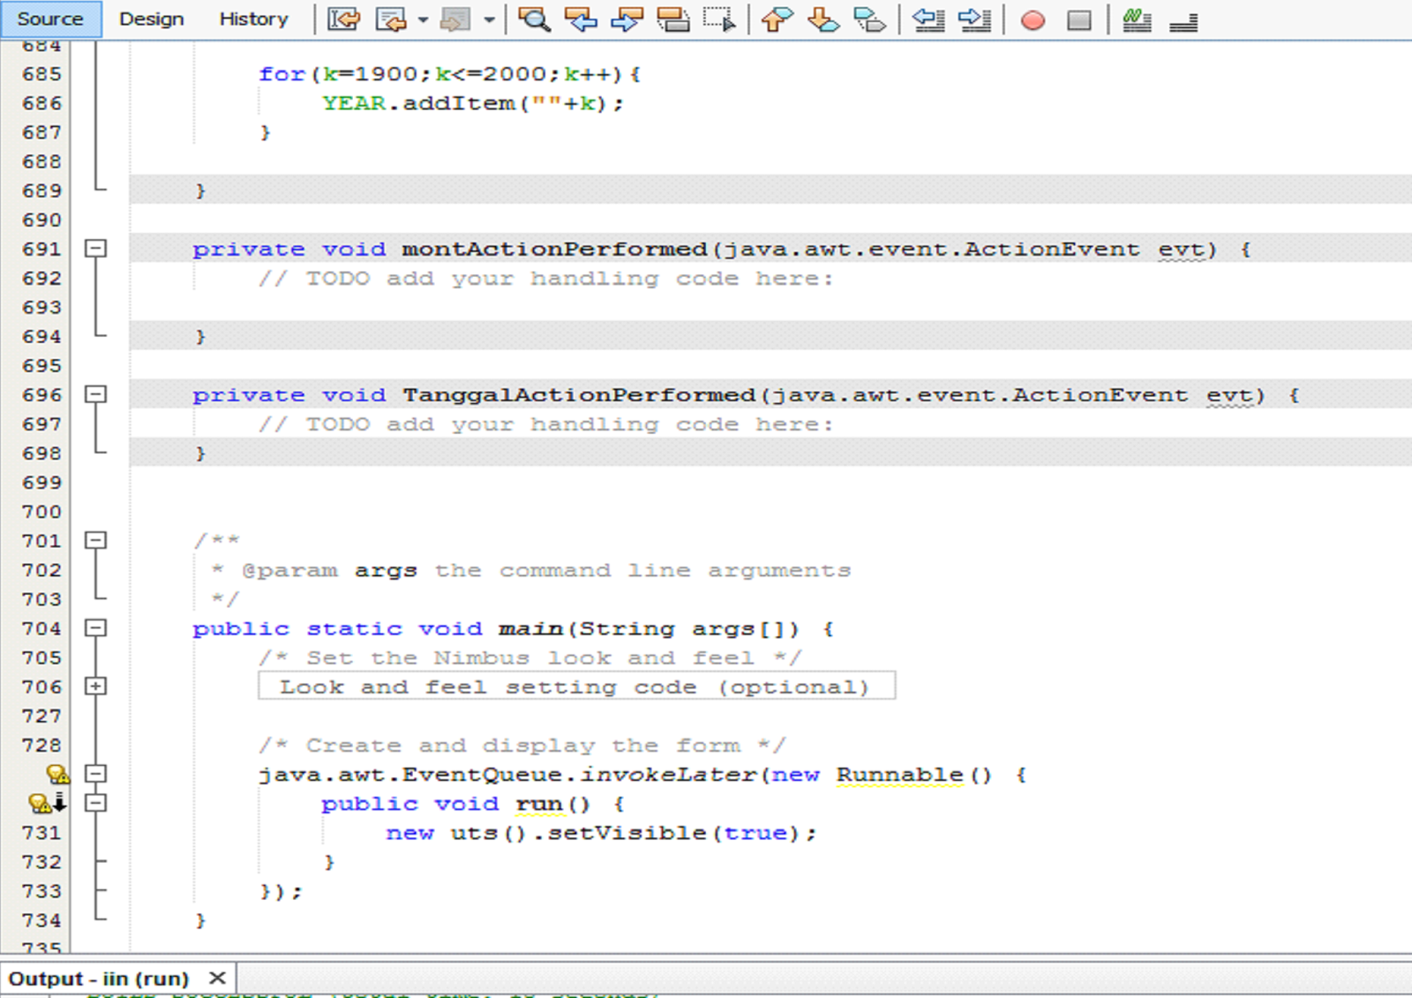Click 'YEAR.addItem' on line 686
The height and width of the screenshot is (998, 1412).
tap(418, 103)
